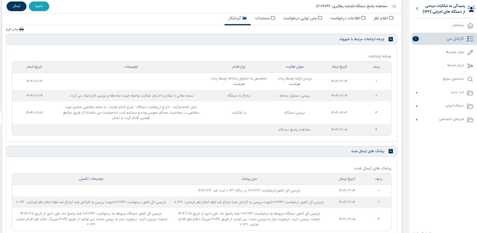Click the user profile icon in sidebar header
This screenshot has height=233, width=477.
[470, 9]
